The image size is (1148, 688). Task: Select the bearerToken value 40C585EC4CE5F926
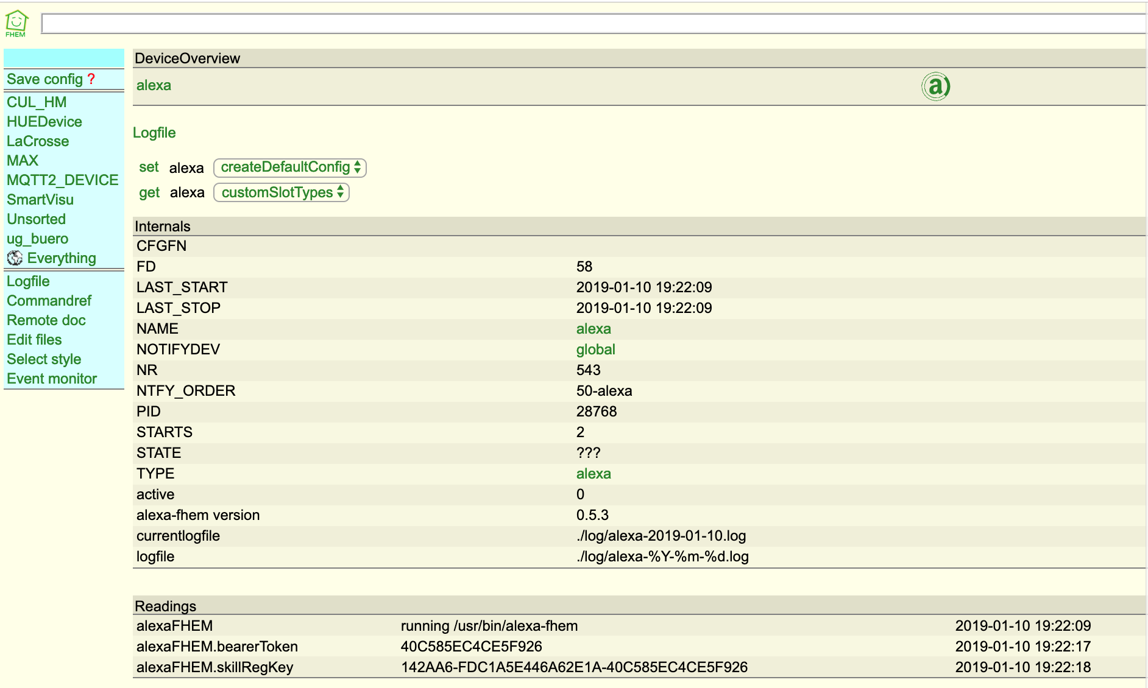click(x=472, y=647)
